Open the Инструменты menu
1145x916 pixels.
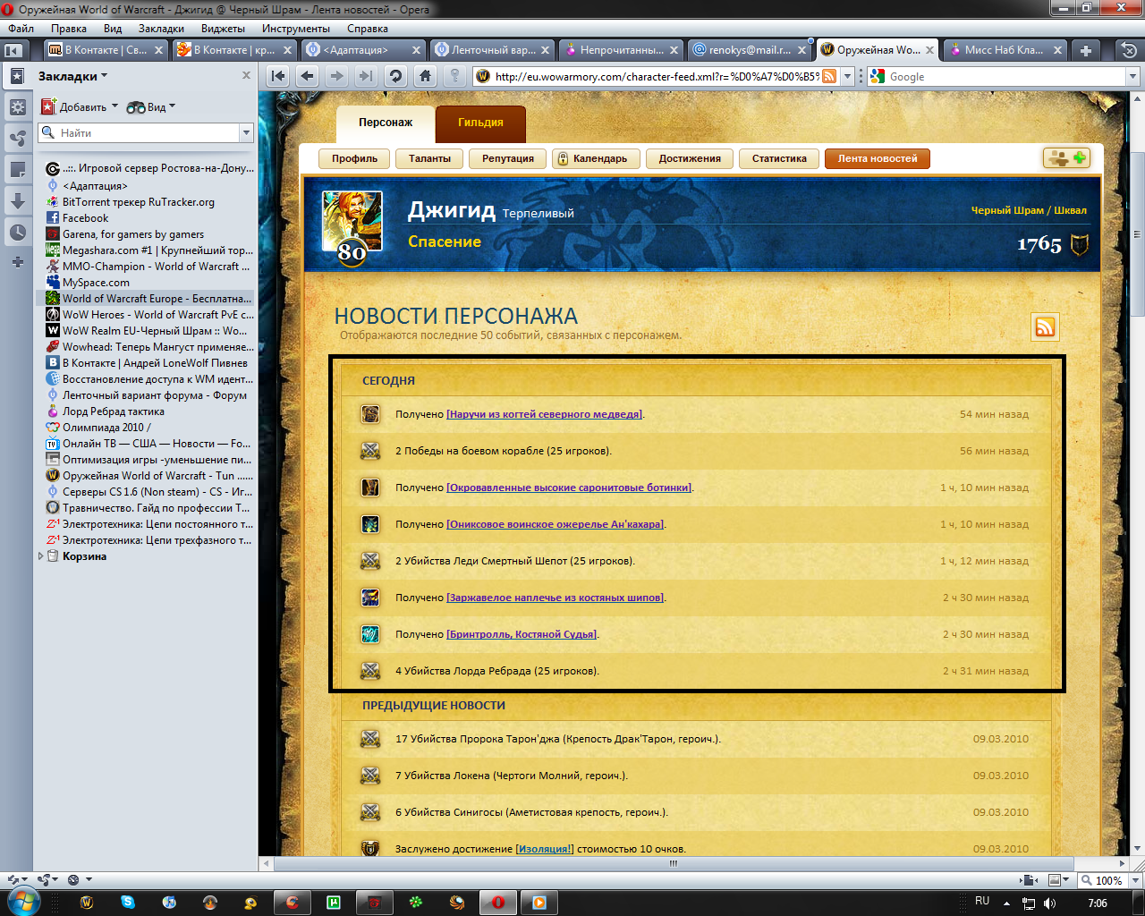click(x=296, y=29)
